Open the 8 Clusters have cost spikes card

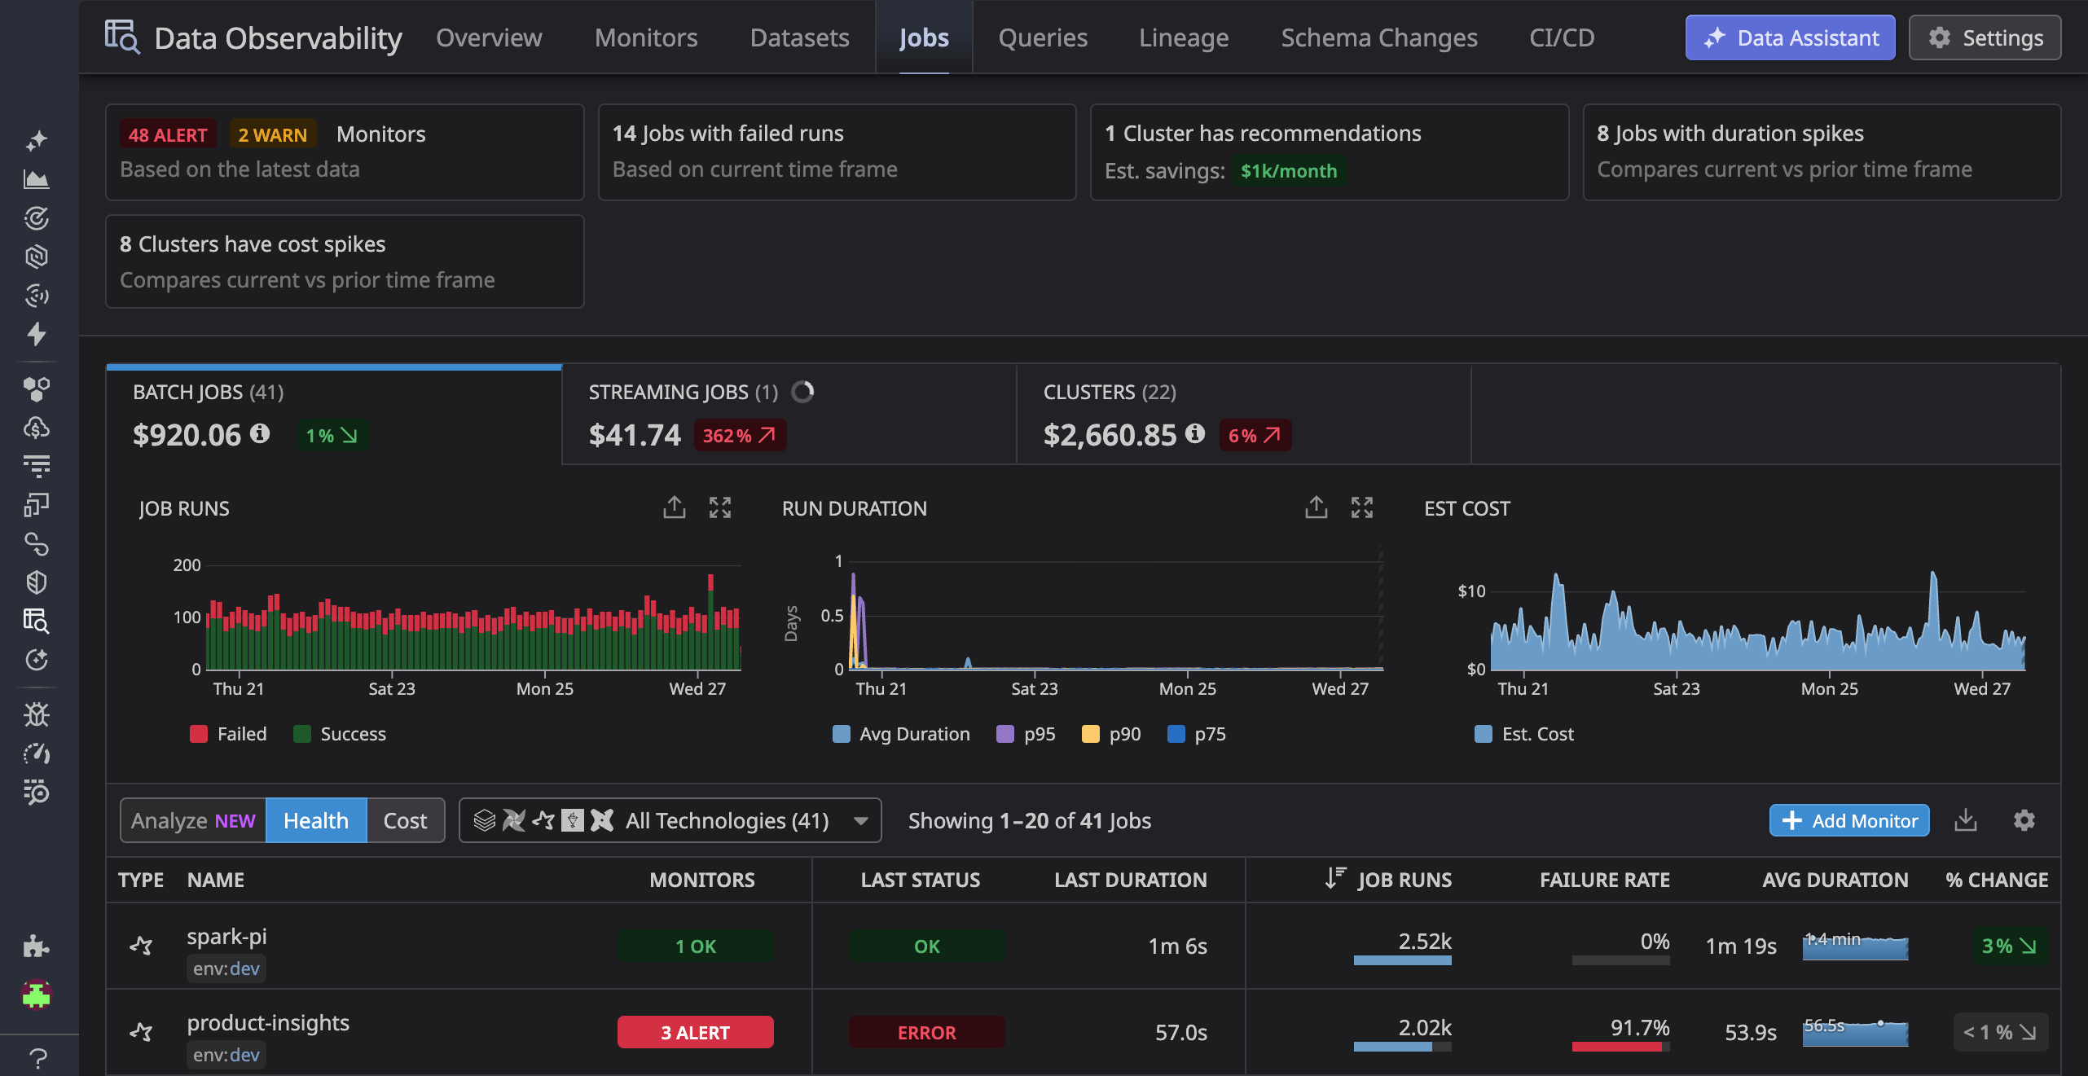coord(345,261)
